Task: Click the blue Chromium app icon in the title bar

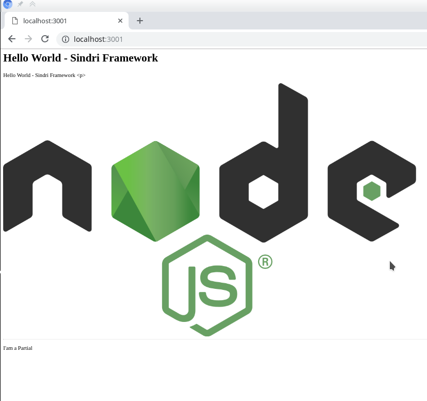Action: click(8, 4)
